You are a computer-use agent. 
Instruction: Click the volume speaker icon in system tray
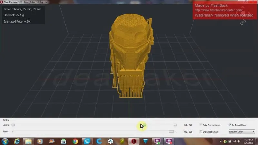(239, 141)
